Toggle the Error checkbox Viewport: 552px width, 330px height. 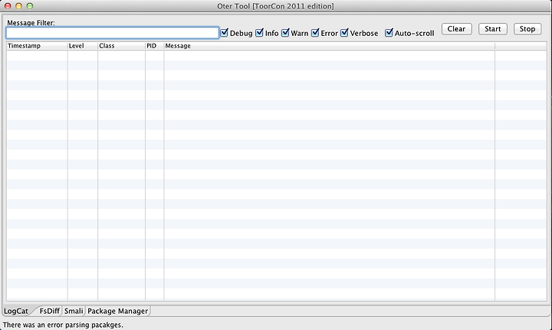[315, 33]
